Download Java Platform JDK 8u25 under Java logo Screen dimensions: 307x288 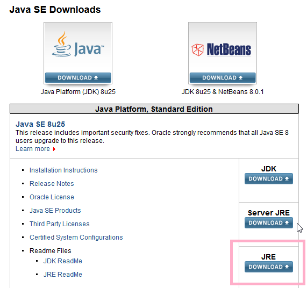click(78, 78)
